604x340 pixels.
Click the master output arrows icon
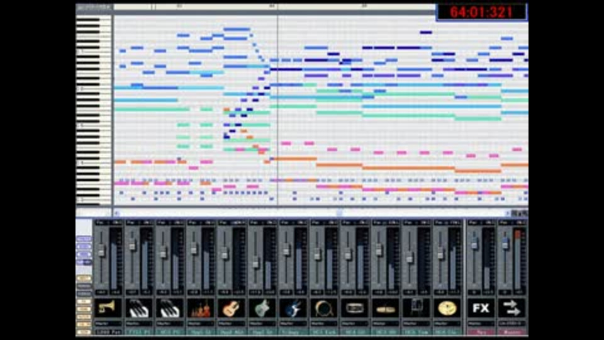[x=512, y=309]
